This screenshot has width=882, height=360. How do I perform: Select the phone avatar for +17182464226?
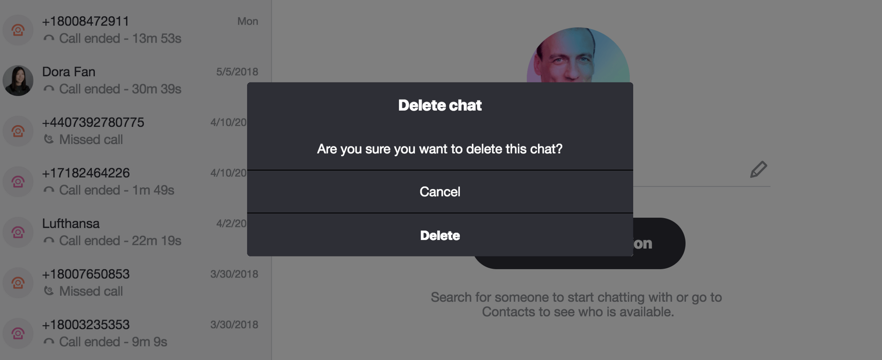18,182
